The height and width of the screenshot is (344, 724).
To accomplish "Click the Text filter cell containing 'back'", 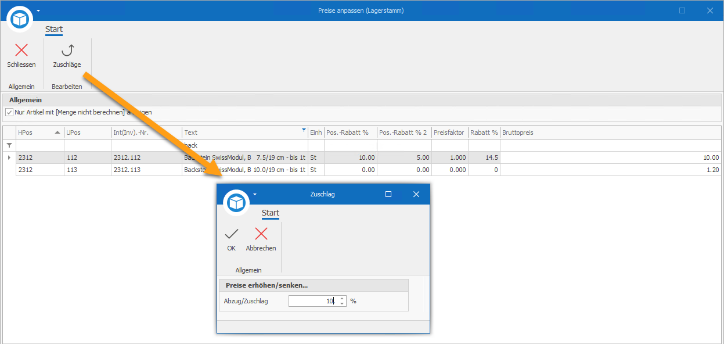I will [x=245, y=145].
